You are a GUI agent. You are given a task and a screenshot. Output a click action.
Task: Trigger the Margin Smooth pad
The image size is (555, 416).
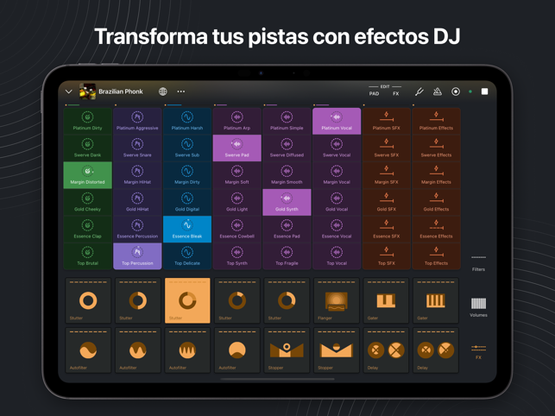tap(287, 175)
